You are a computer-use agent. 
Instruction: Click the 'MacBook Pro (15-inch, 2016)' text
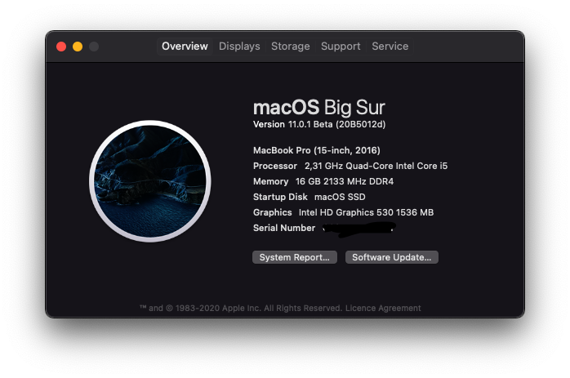317,150
